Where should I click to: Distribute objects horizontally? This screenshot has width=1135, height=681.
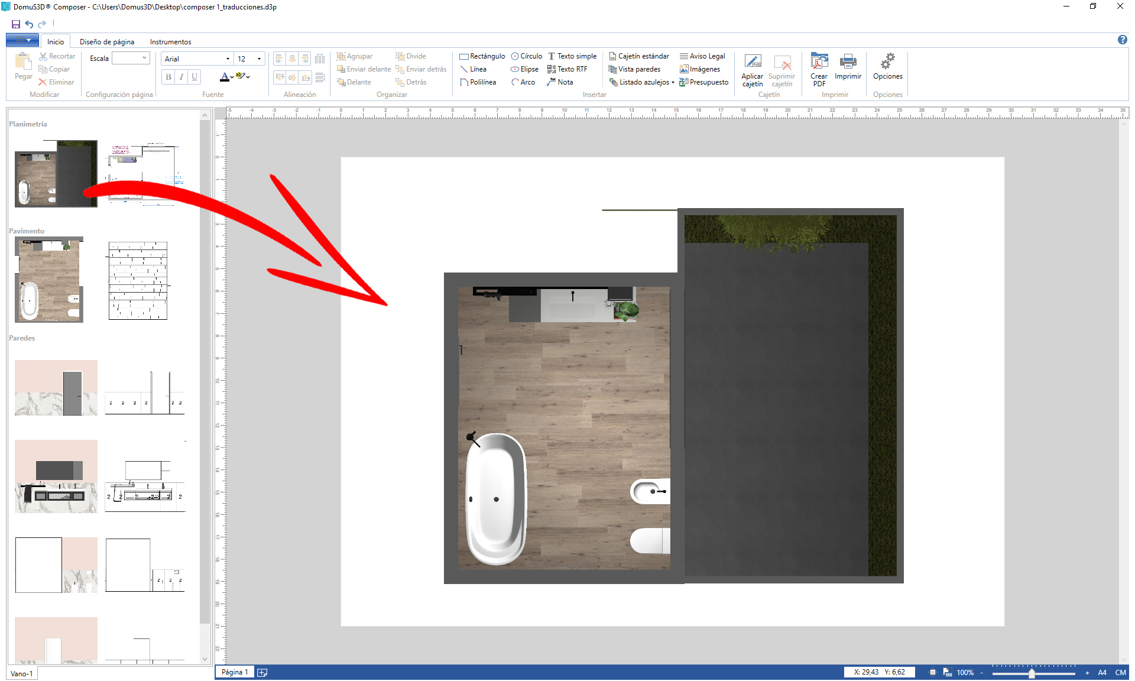click(x=320, y=59)
